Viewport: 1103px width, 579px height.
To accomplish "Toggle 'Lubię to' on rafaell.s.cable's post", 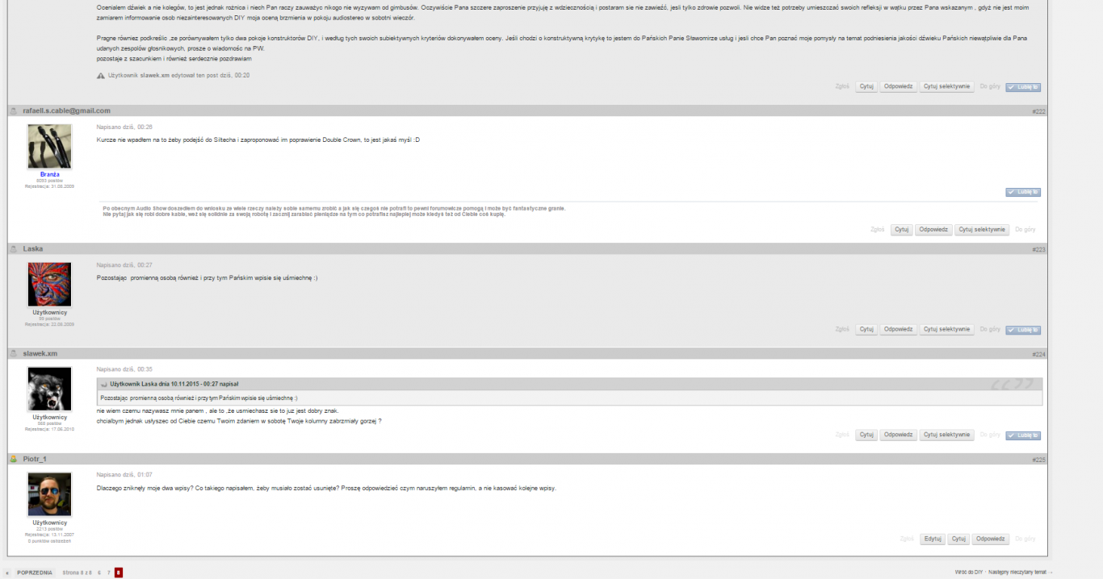I will coord(1023,192).
